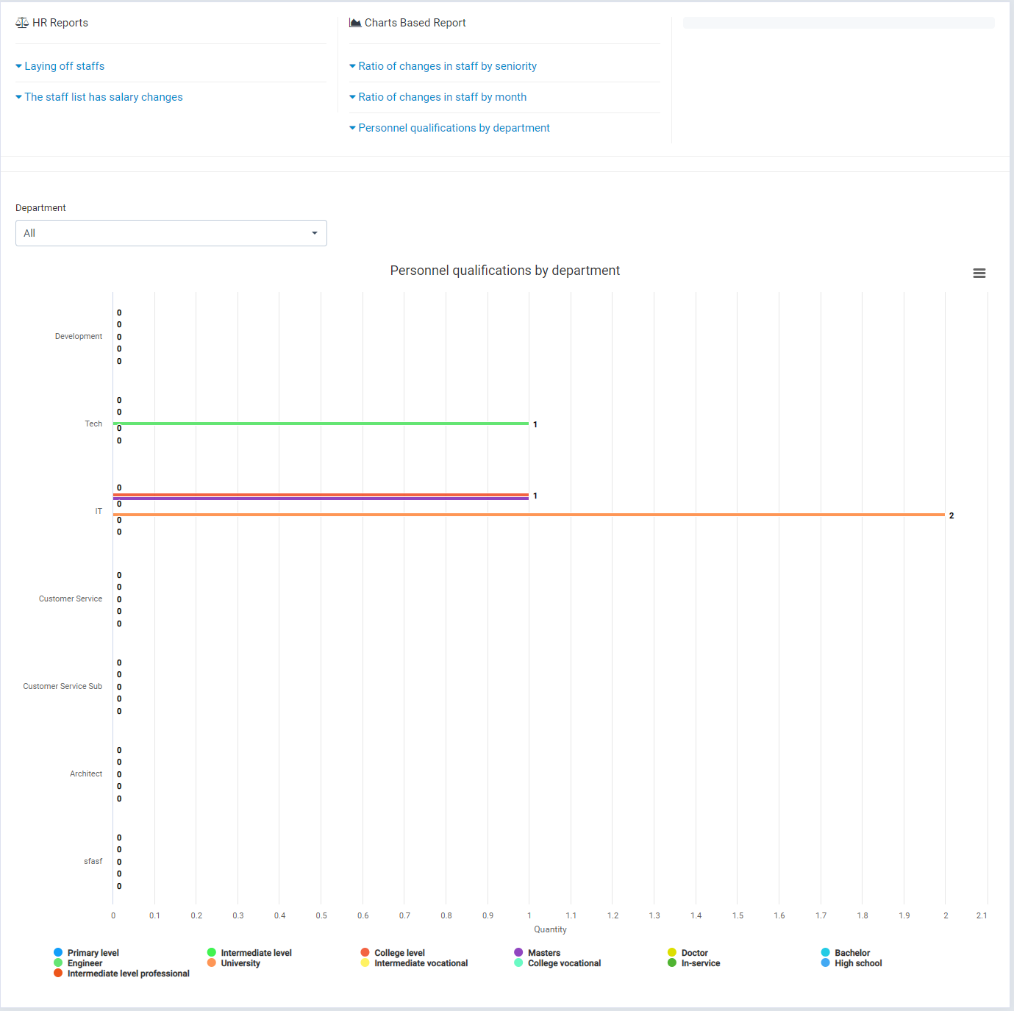This screenshot has height=1011, width=1014.
Task: Click the purple Masters bar for IT
Action: [321, 499]
